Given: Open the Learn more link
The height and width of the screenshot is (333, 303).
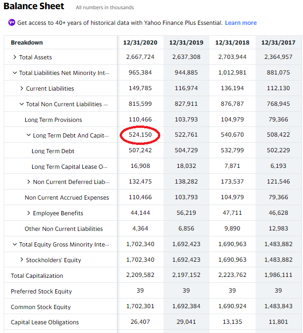Looking at the screenshot, I should 240,23.
